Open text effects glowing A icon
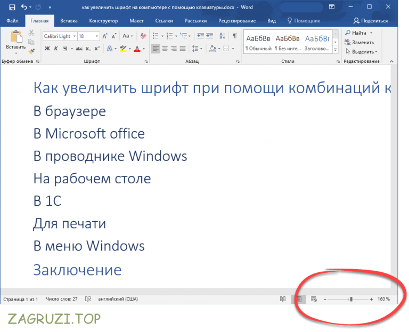This screenshot has height=332, width=409. point(110,48)
